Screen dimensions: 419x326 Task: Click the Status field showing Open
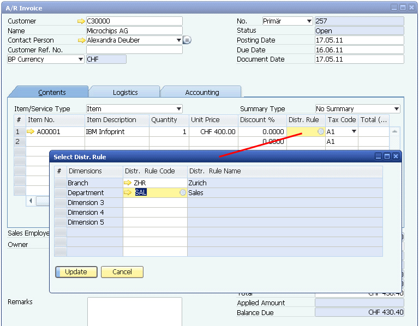(x=360, y=31)
